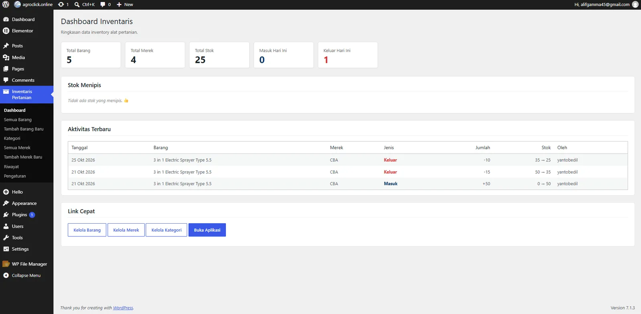The image size is (641, 314).
Task: Open the Hi, alifgamma45@gmail.com account menu
Action: [x=606, y=4]
